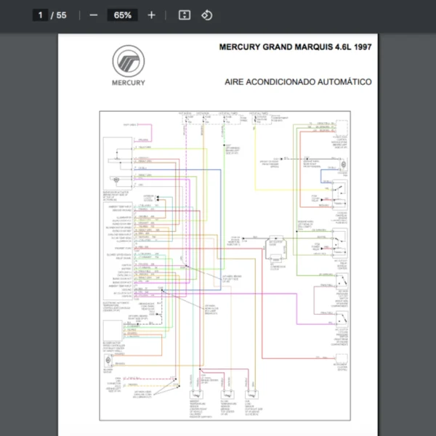This screenshot has height=436, width=436.
Task: Click the AIRE ACONDICIONADO AUTOMÁTICO heading
Action: [x=299, y=82]
